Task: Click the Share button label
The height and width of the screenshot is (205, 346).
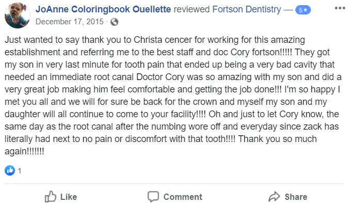Action: pos(296,197)
